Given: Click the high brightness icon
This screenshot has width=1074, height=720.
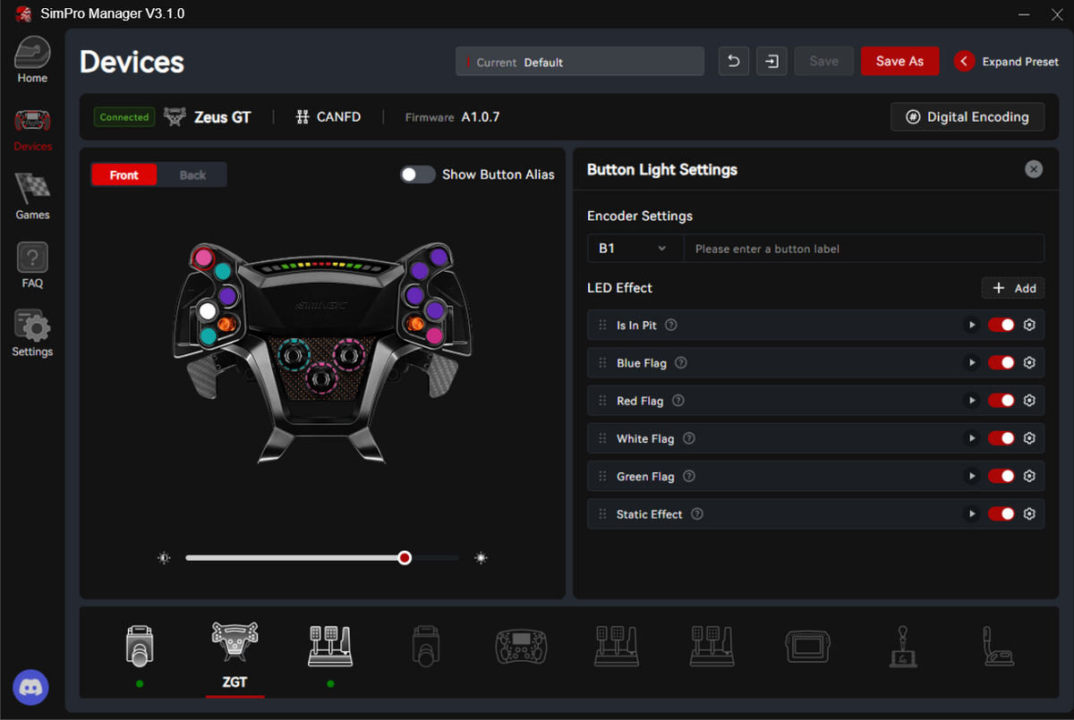Looking at the screenshot, I should (x=482, y=558).
